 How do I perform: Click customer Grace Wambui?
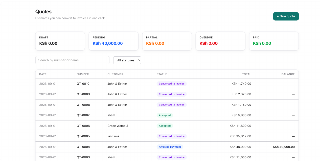click(118, 126)
